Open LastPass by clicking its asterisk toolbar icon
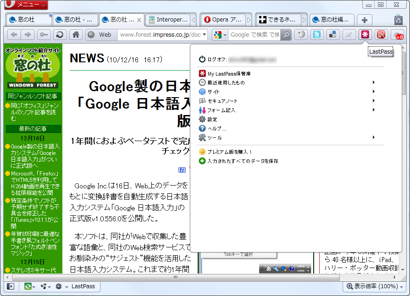This screenshot has width=410, height=296. point(365,34)
